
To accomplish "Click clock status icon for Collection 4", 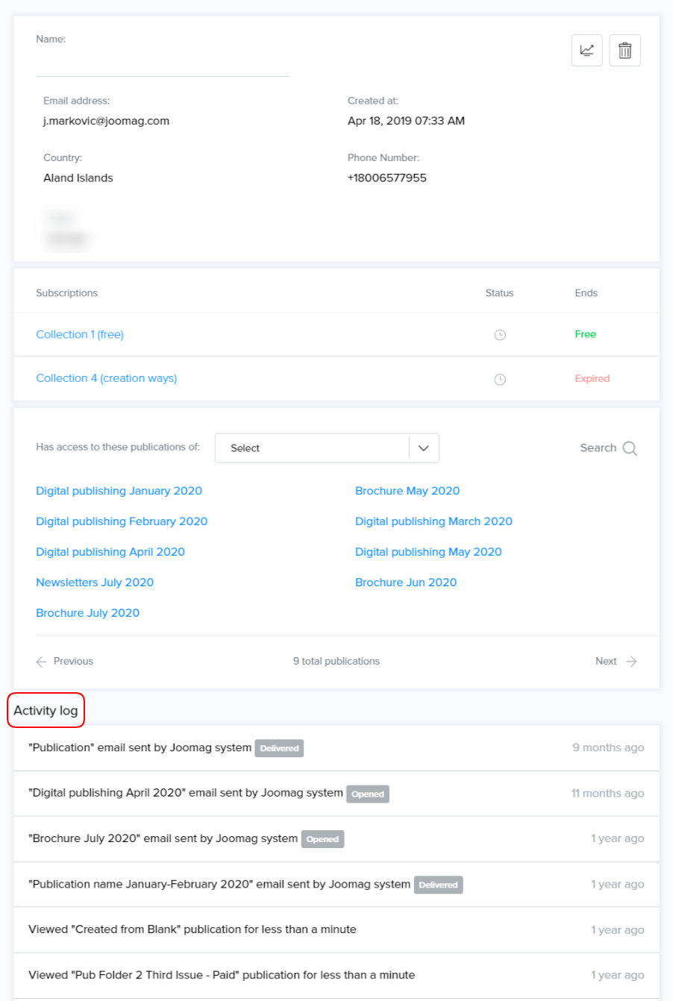I will [x=500, y=379].
